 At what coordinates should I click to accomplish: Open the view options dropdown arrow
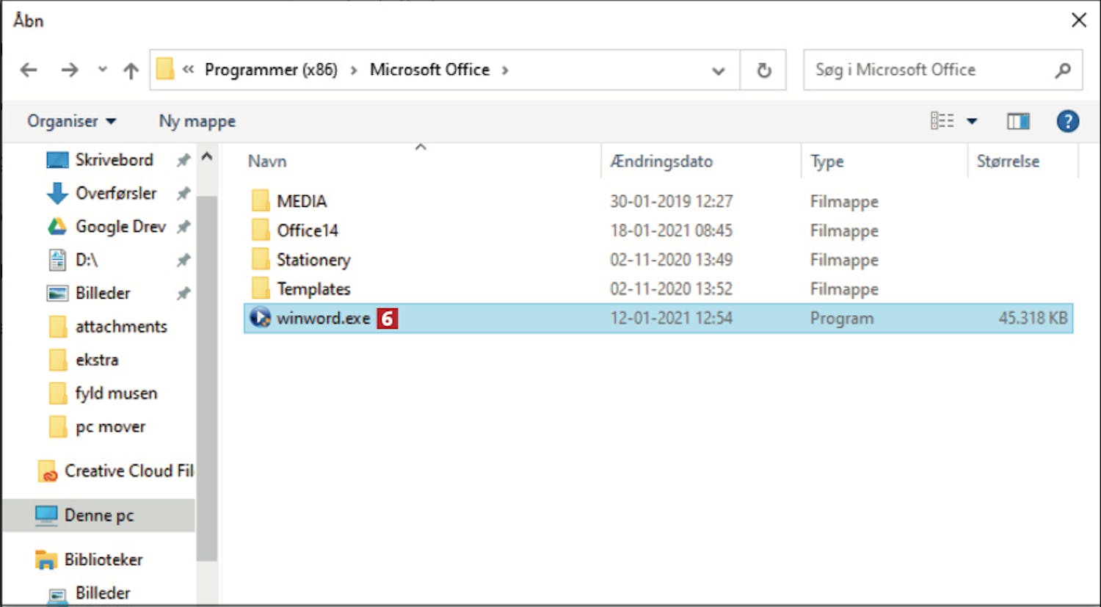[972, 121]
